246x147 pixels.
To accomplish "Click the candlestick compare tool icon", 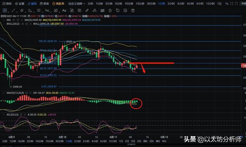I will click(x=102, y=10).
